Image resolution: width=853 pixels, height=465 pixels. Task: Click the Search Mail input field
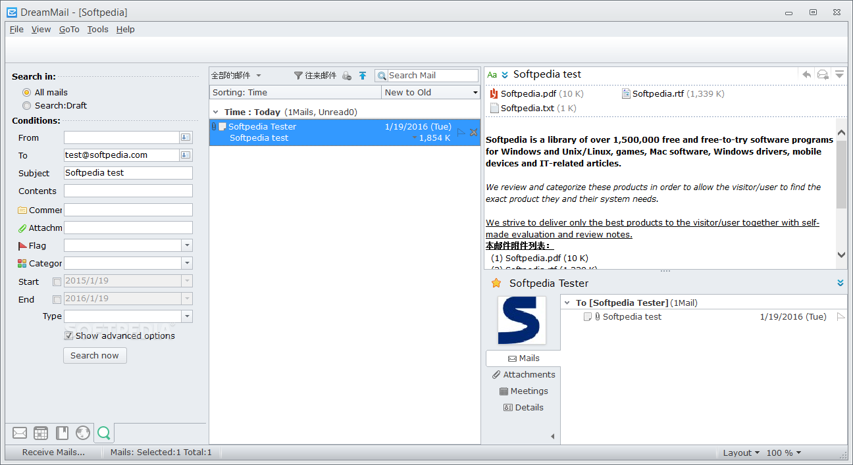point(432,76)
